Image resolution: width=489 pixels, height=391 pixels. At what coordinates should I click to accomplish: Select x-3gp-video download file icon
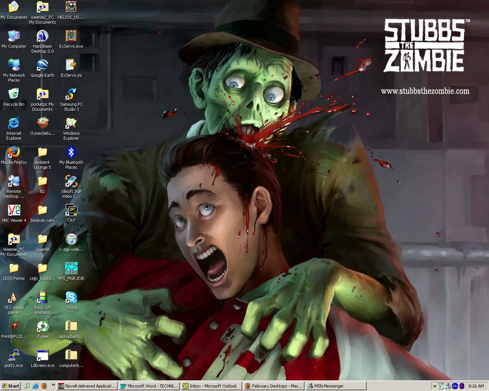click(x=71, y=242)
